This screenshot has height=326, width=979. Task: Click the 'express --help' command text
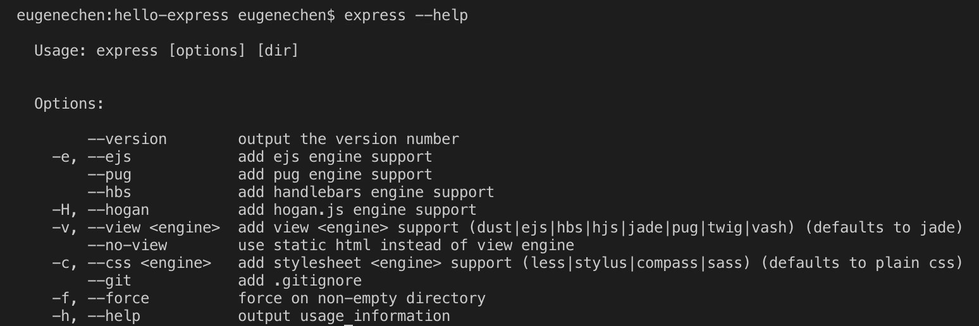[405, 15]
